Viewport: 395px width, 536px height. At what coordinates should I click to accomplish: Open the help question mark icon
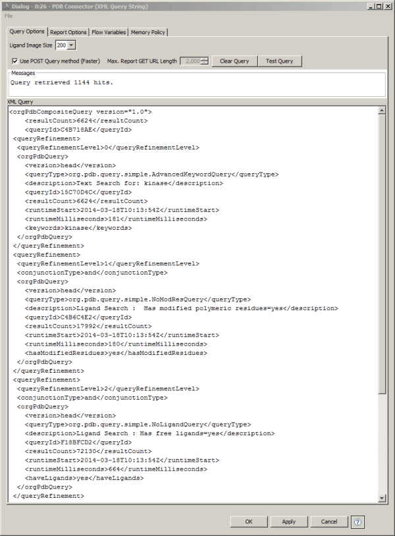click(x=357, y=522)
